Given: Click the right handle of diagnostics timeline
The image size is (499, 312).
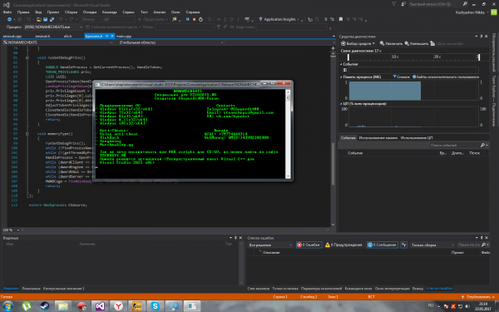Looking at the screenshot, I should pyautogui.click(x=479, y=57).
